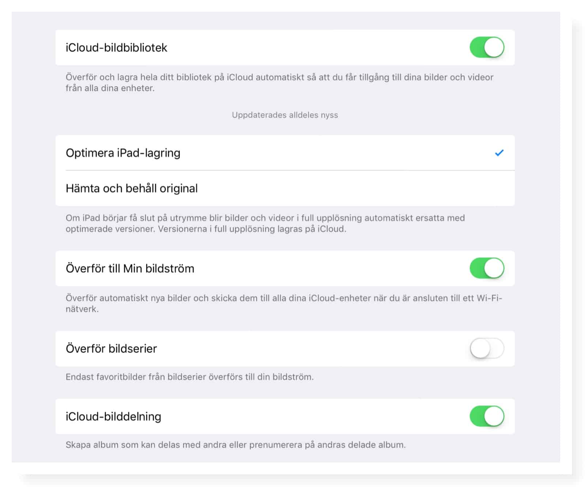Click the blank space in the Överför bildserier row
Image resolution: width=585 pixels, height=487 pixels.
coord(311,349)
